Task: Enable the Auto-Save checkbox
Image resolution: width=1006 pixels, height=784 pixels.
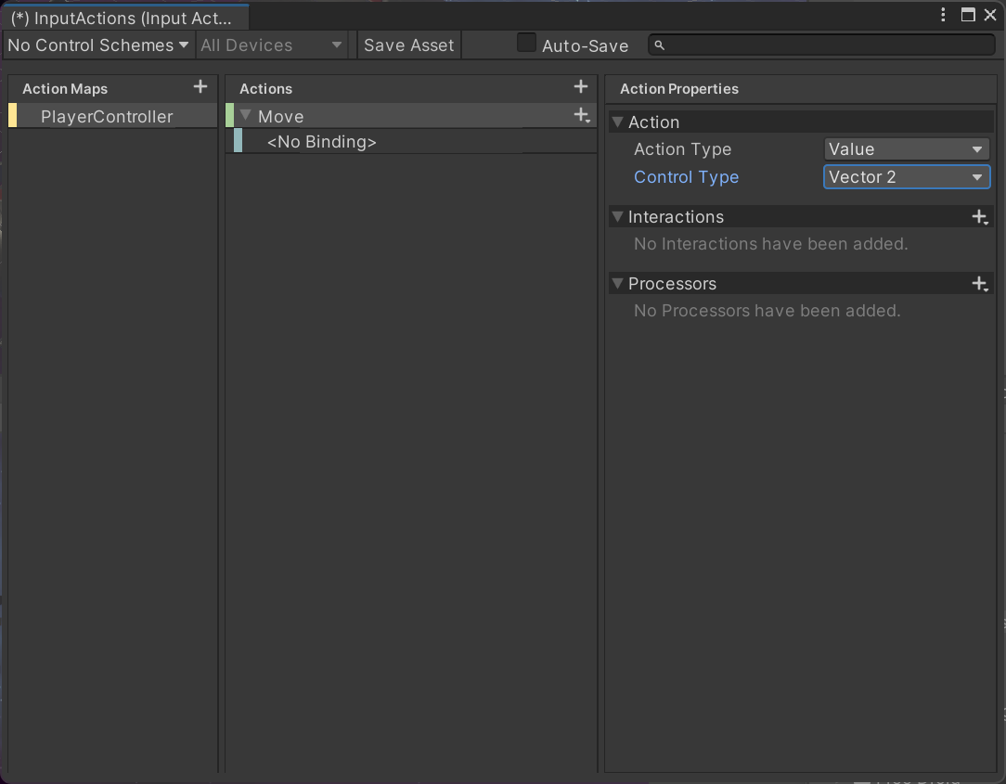Action: (526, 43)
